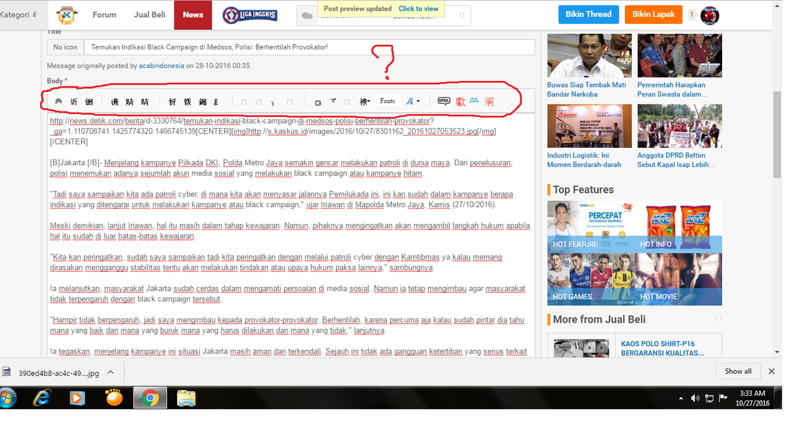Viewport: 792px width, 447px height.
Task: Click the last red icon in the editor toolbar
Action: [489, 101]
